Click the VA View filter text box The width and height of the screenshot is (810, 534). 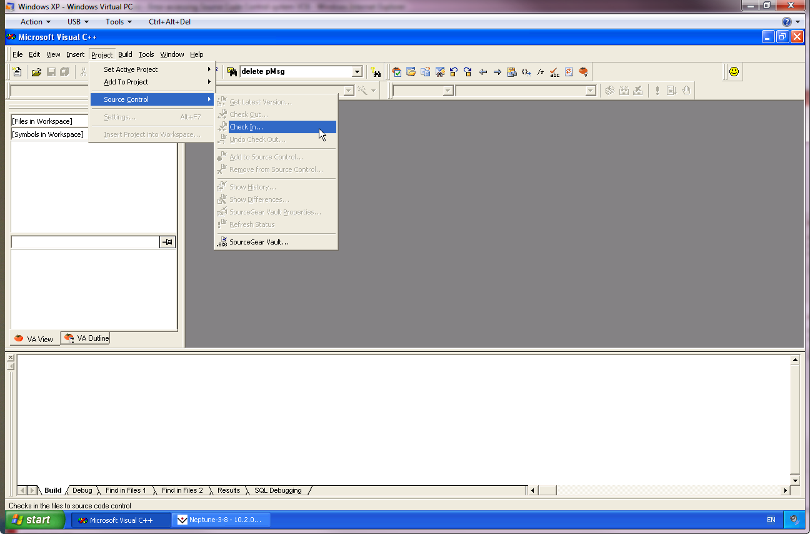click(x=85, y=242)
